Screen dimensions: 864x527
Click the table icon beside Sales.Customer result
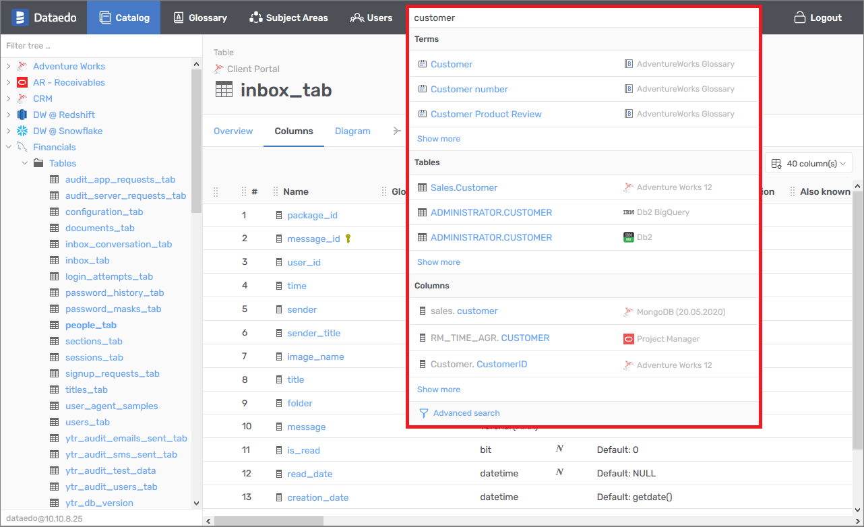pos(422,187)
